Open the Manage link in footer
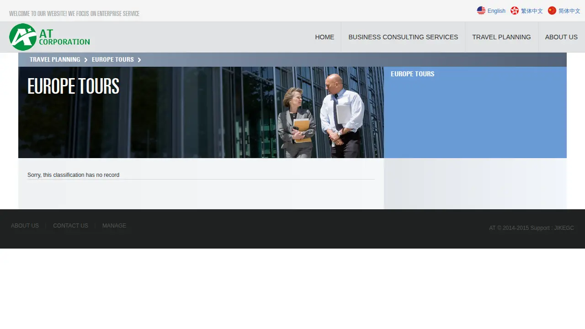The image size is (585, 329). pyautogui.click(x=114, y=226)
